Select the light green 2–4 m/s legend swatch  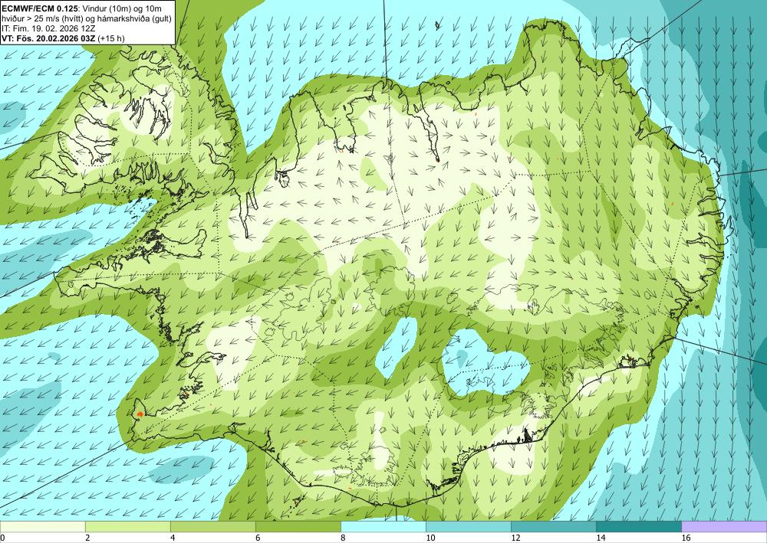tap(127, 527)
